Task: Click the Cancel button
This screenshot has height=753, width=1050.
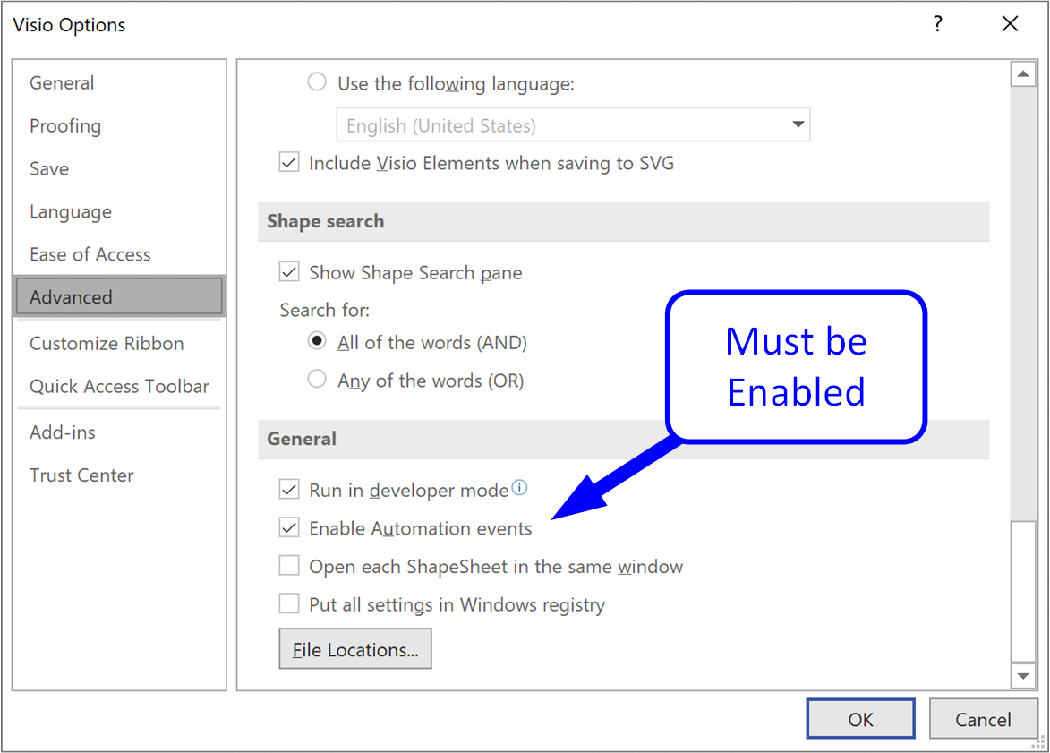Action: pyautogui.click(x=983, y=719)
